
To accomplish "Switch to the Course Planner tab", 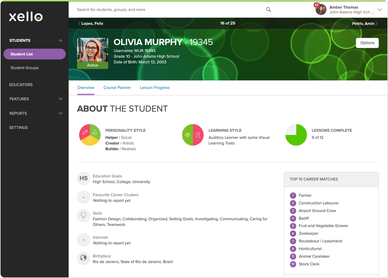I will point(117,88).
